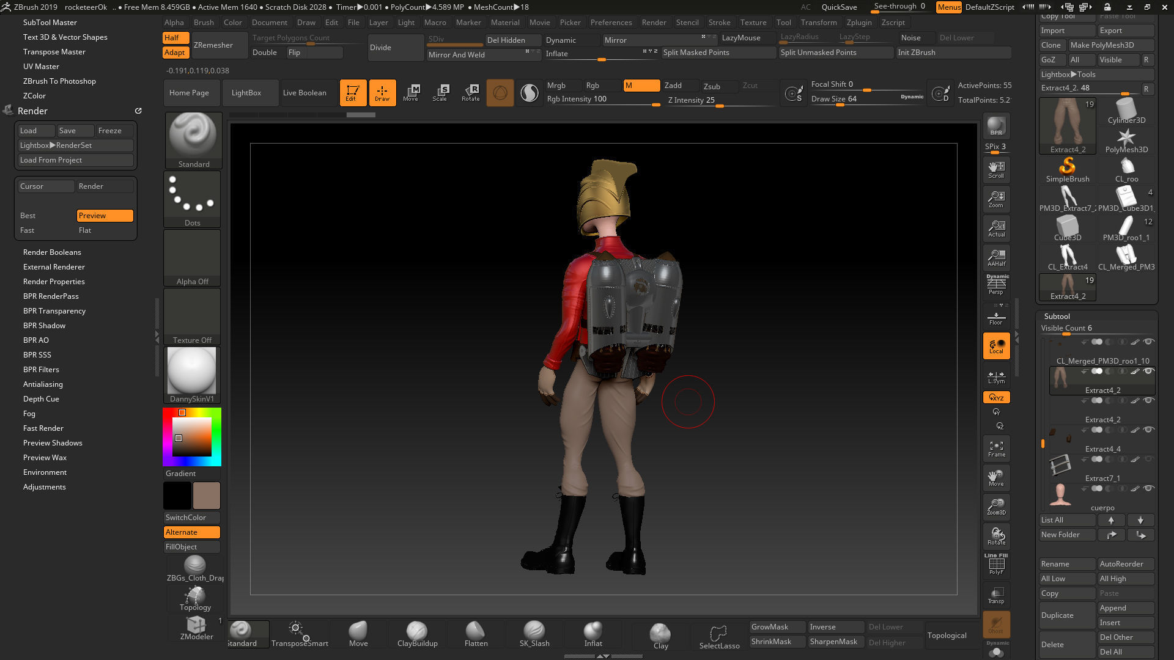The image size is (1174, 660).
Task: Pick the Cylinder3D tool
Action: (x=1126, y=111)
